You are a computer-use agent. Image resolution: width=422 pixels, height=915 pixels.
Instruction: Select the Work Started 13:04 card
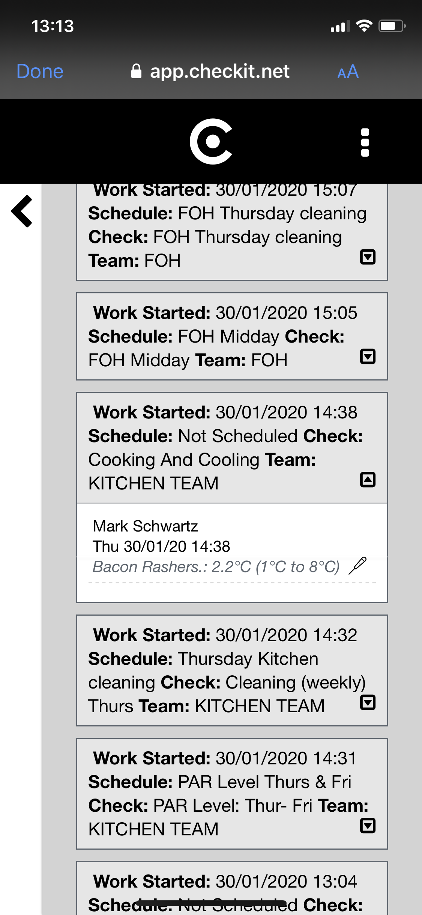(x=232, y=889)
